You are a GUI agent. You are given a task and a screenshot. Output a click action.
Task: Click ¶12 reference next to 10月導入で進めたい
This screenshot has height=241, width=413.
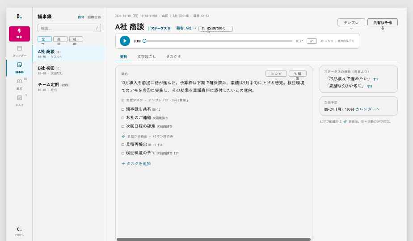(x=376, y=79)
